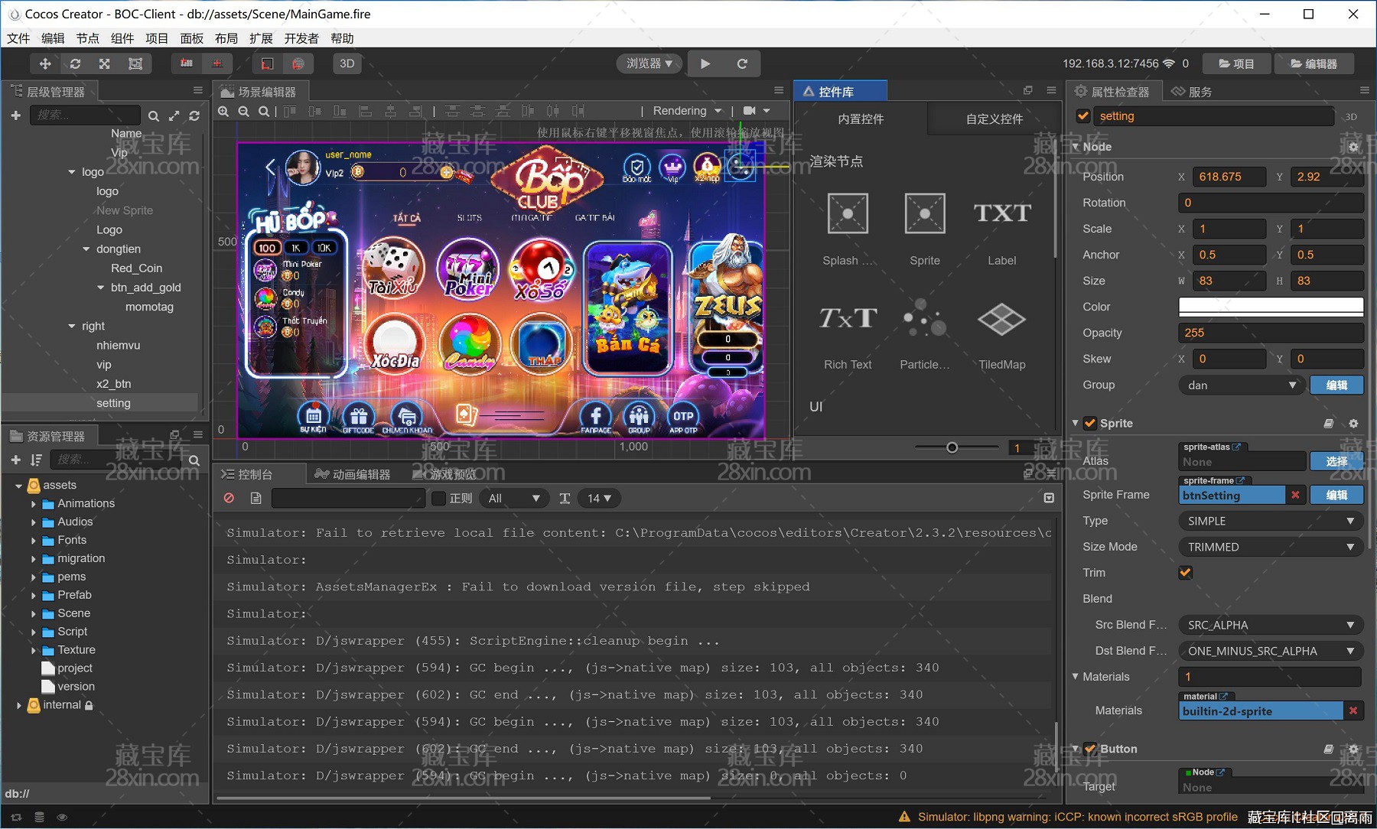Toggle the setting node active checkbox
The image size is (1377, 829).
tap(1083, 116)
